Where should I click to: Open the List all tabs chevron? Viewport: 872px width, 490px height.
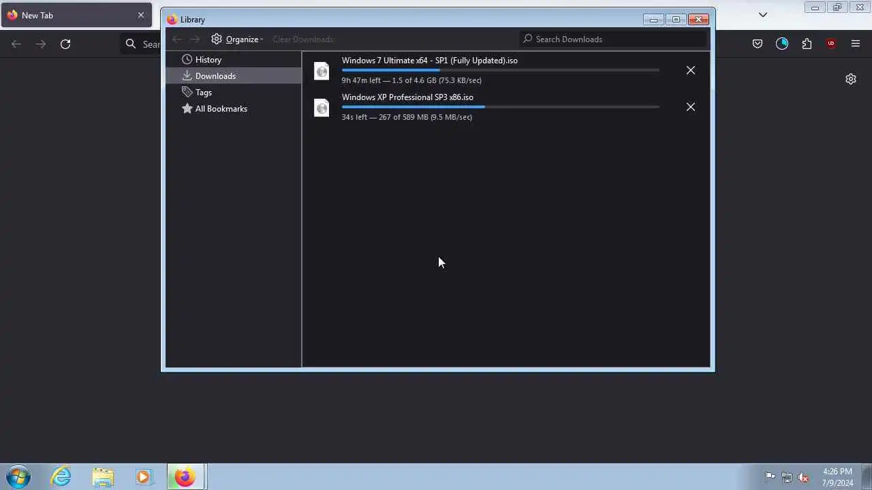click(x=763, y=15)
